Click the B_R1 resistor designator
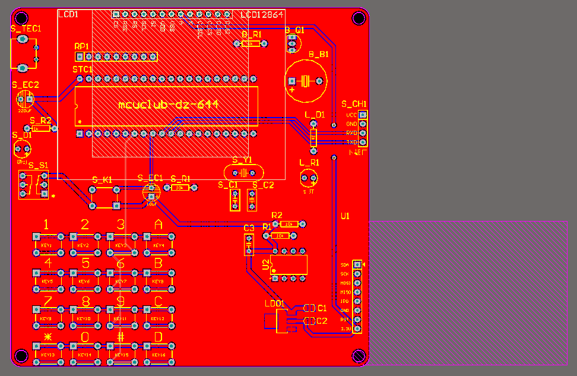Viewport: 577px width, 376px height. (x=252, y=34)
